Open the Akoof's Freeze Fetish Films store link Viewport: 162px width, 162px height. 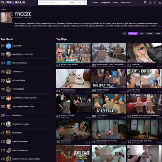(23, 54)
